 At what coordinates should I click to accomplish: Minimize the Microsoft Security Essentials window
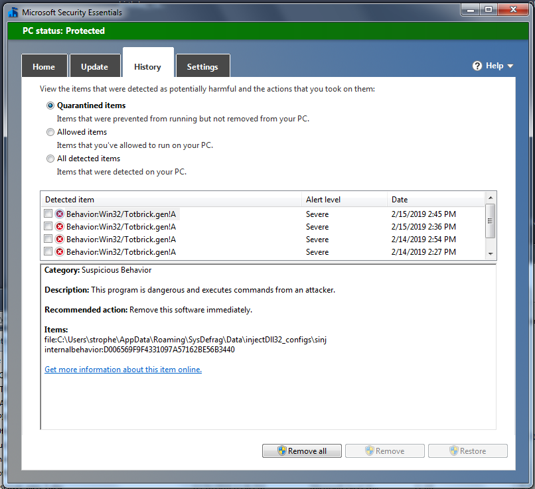[x=471, y=10]
